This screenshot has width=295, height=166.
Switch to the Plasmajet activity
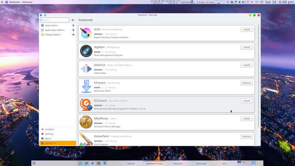[201, 164]
